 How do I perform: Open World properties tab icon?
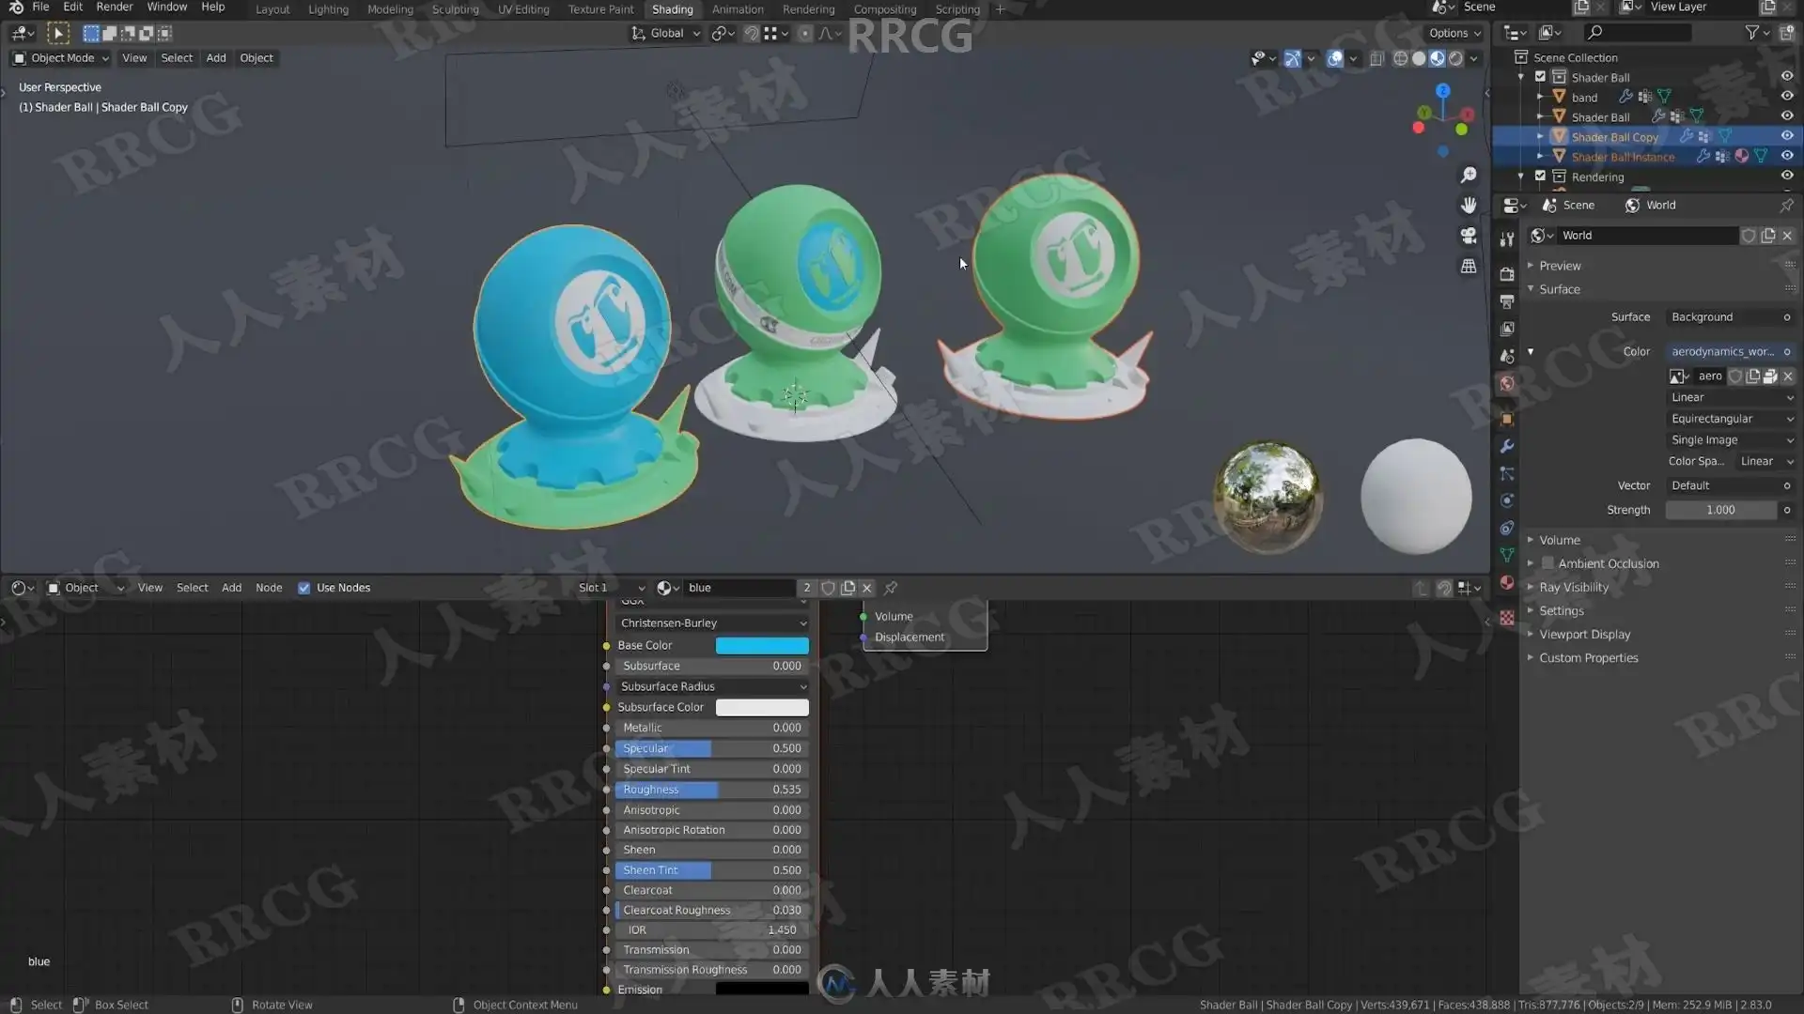coord(1507,383)
